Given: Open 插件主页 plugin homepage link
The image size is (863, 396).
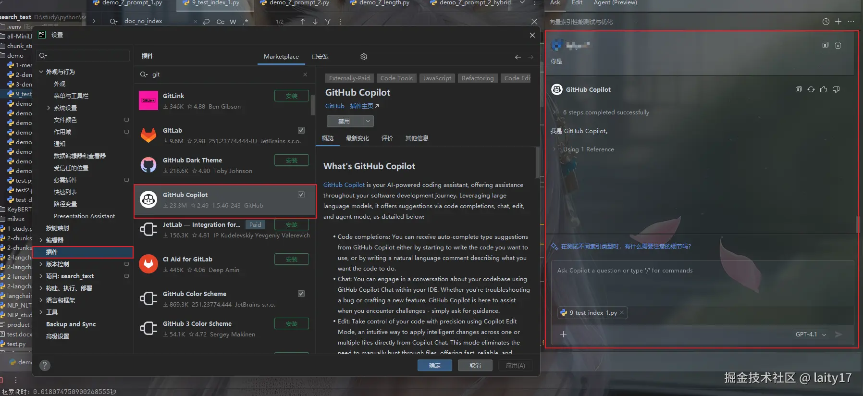Looking at the screenshot, I should click(x=364, y=106).
